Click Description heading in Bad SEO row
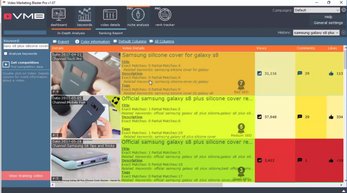The width and height of the screenshot is (347, 193). click(x=132, y=74)
